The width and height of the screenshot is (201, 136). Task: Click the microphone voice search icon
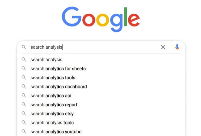pos(177,47)
